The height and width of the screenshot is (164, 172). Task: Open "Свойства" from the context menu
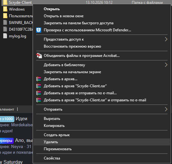(x=102, y=158)
